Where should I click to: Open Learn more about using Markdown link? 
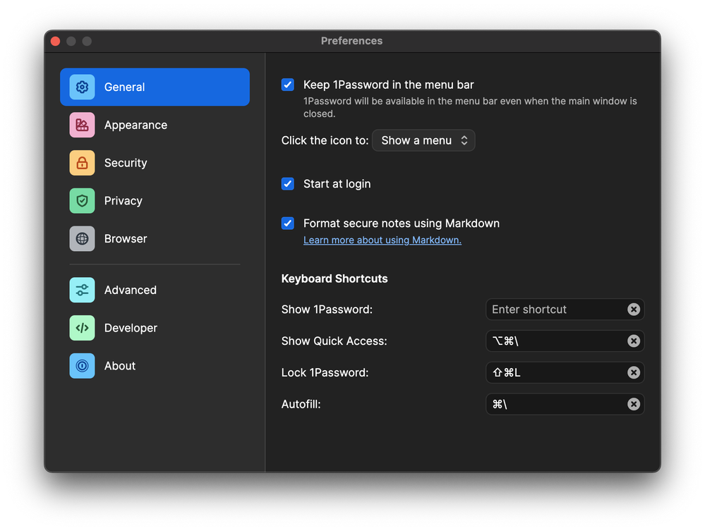click(x=382, y=240)
